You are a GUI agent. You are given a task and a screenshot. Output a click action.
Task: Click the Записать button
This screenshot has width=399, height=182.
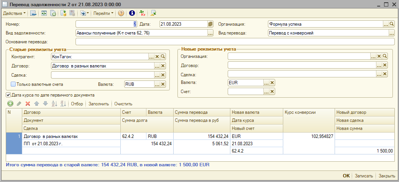coord(363,176)
